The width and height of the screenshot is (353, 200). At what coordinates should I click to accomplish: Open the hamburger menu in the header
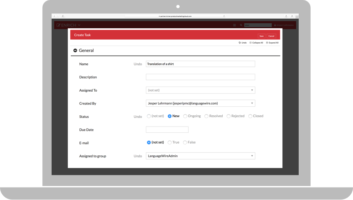tap(234, 25)
